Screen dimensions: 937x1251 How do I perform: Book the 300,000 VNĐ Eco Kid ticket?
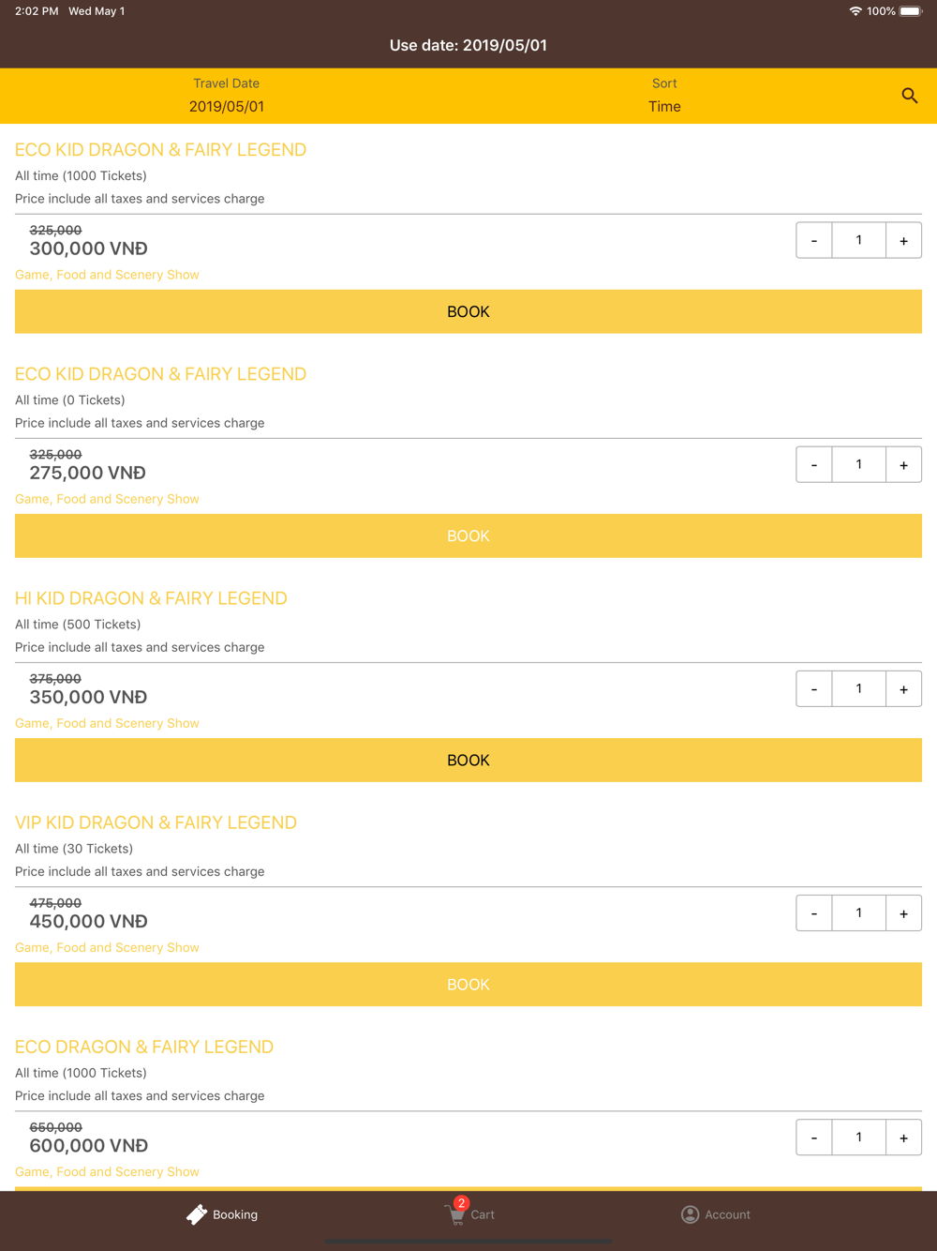click(x=468, y=311)
